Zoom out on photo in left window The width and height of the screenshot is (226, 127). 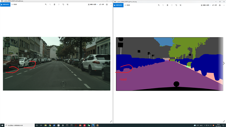tap(50, 5)
